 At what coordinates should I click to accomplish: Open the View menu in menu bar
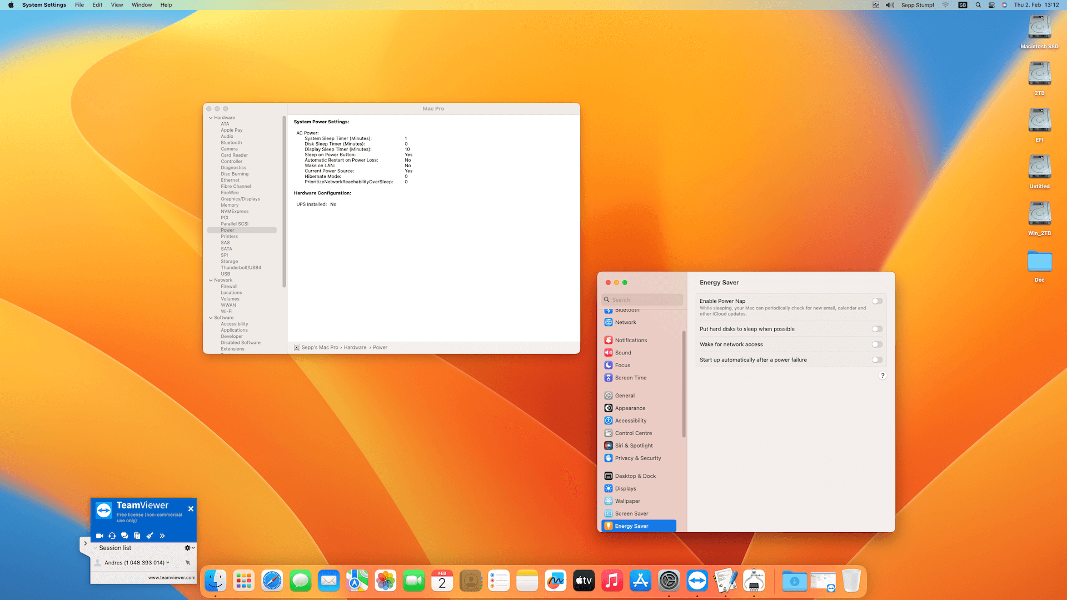tap(117, 5)
